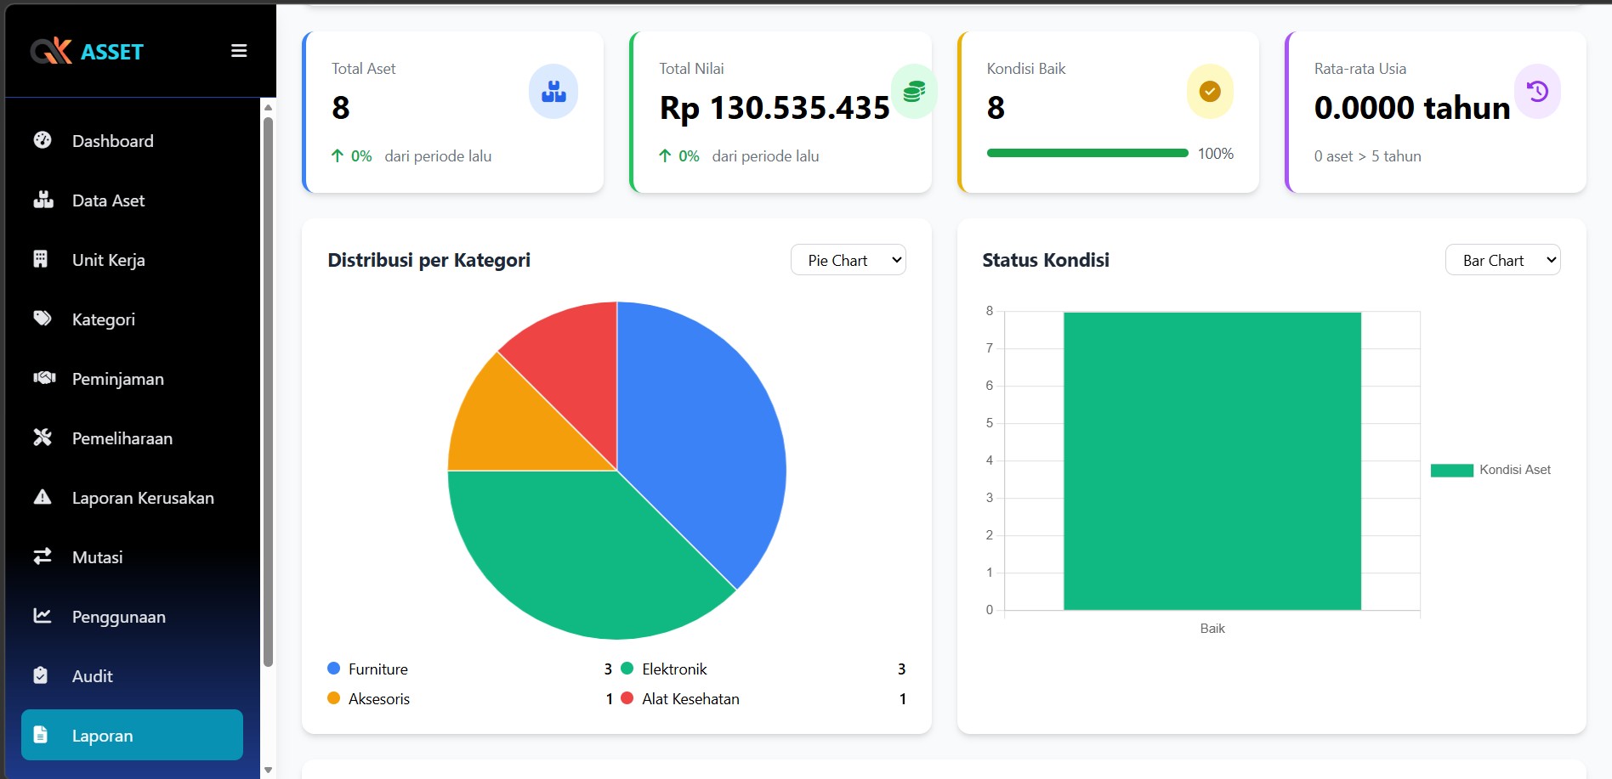Click the Dashboard gauge icon
Image resolution: width=1612 pixels, height=779 pixels.
(43, 140)
